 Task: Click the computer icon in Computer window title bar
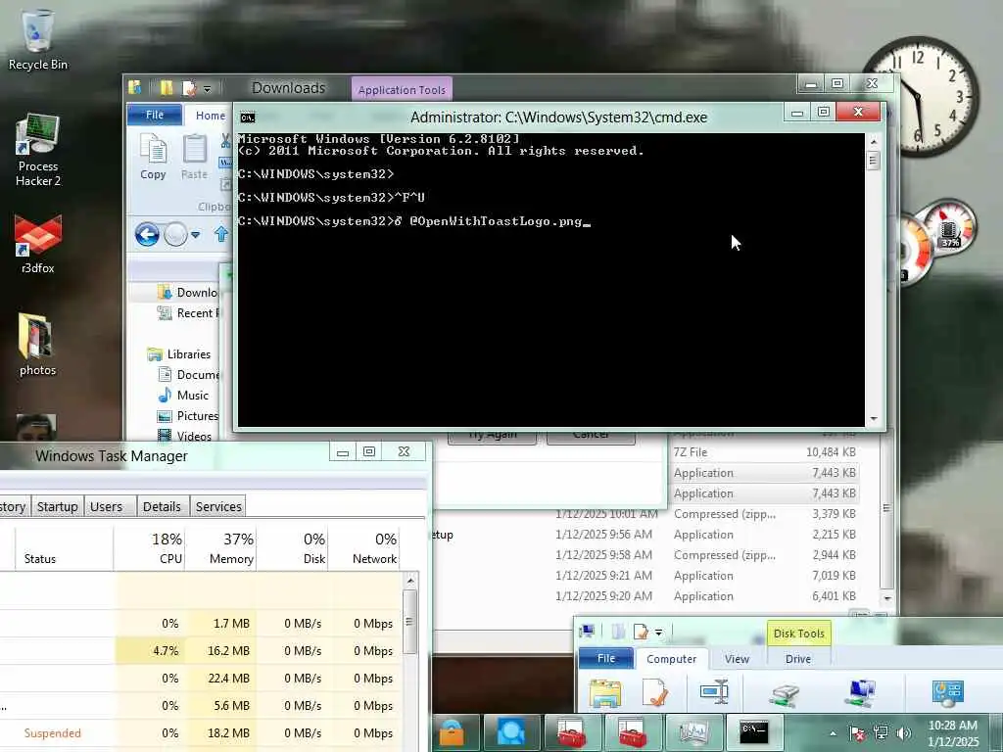[x=587, y=633]
